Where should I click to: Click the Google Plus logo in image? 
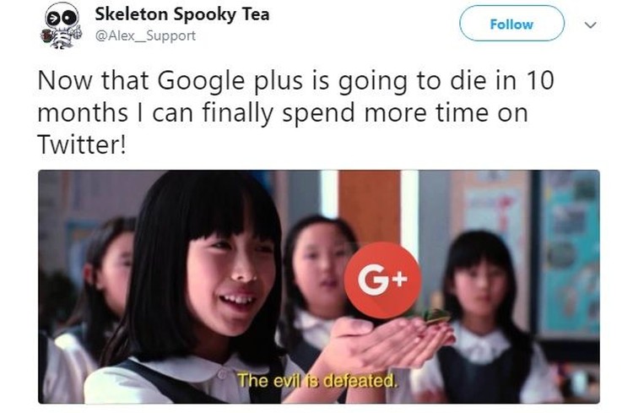point(382,280)
